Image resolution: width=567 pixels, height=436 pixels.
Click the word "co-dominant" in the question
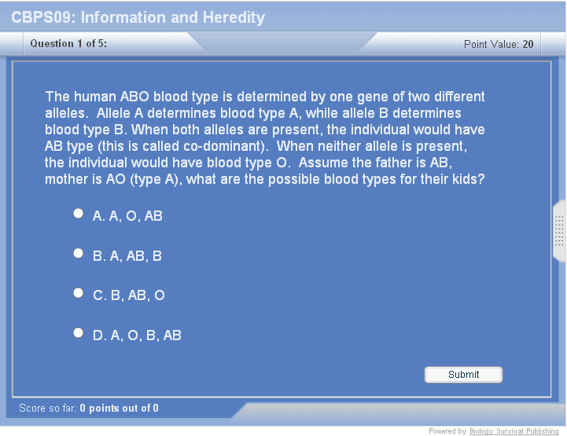click(x=231, y=146)
